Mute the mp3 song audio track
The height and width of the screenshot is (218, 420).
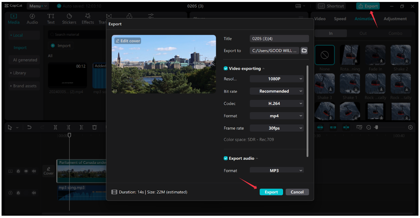pos(34,193)
